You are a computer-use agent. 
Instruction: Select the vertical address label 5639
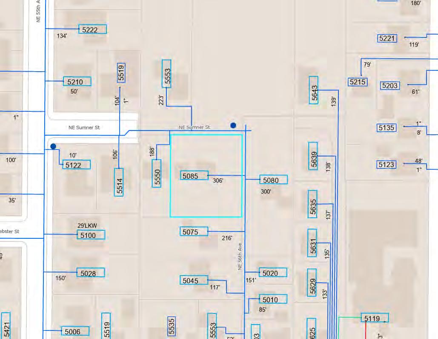313,156
